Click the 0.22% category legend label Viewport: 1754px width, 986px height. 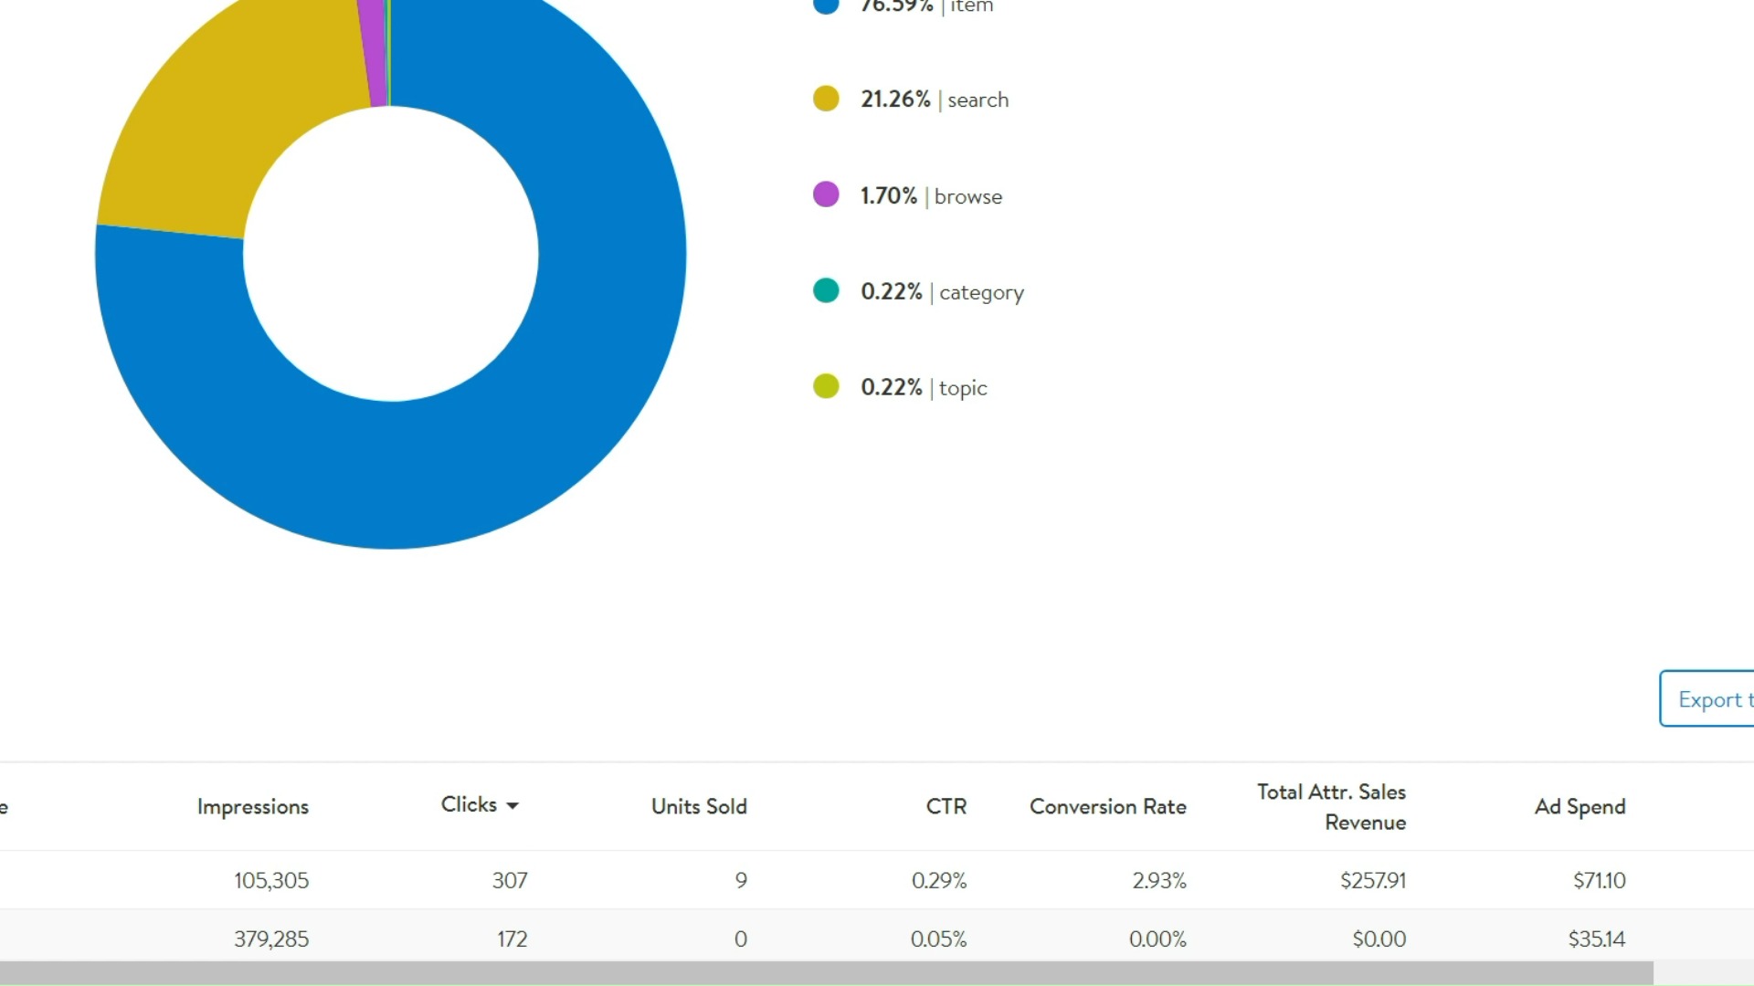coord(942,292)
